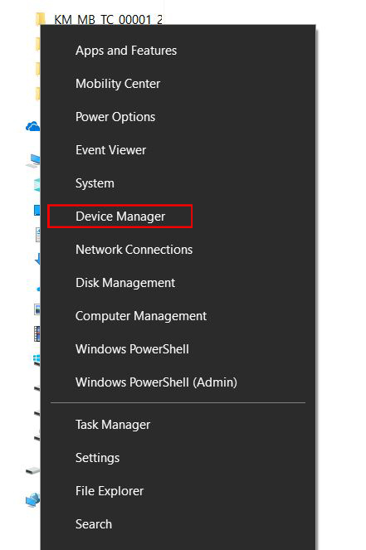Launch Disk Management
This screenshot has height=550, width=366.
(x=125, y=283)
